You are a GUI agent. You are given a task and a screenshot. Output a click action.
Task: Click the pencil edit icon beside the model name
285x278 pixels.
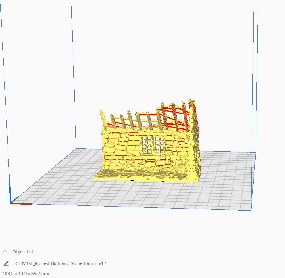click(6, 263)
